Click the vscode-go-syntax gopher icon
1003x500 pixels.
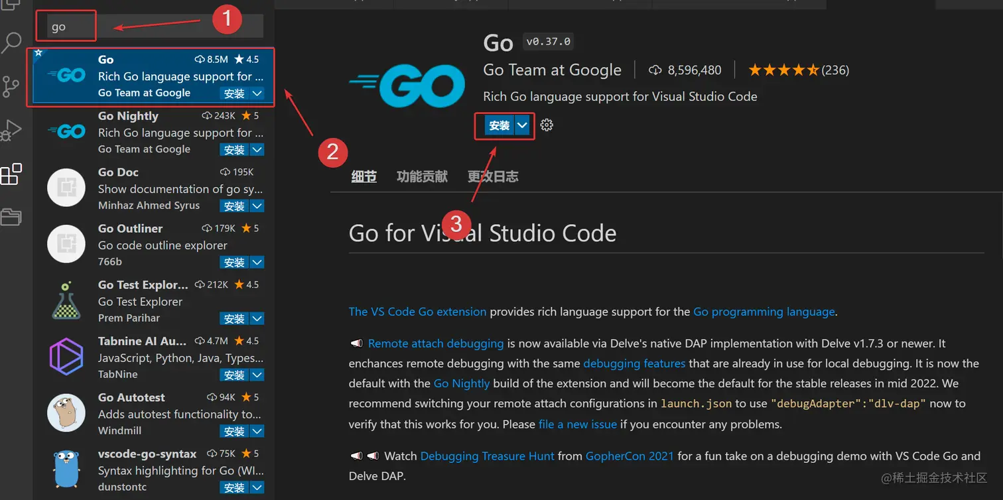[66, 468]
